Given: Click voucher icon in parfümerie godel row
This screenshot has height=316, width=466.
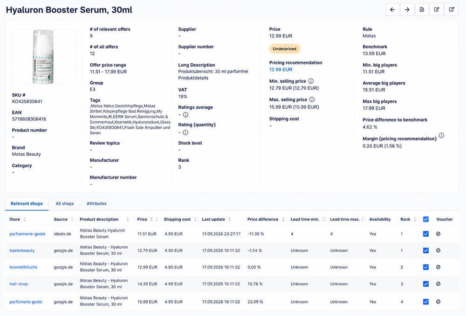Looking at the screenshot, I should pos(438,302).
